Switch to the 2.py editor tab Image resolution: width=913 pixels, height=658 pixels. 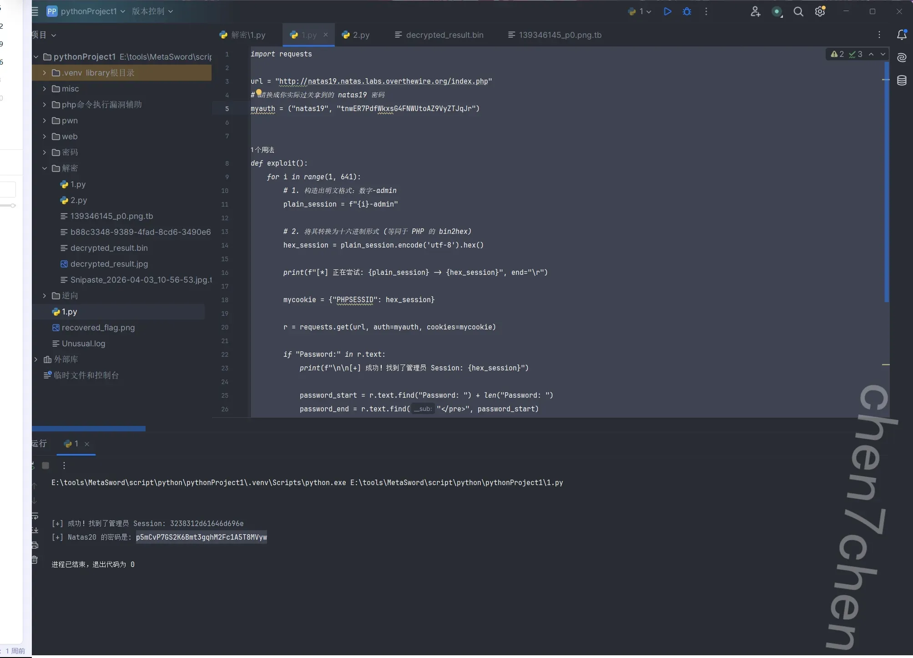[356, 35]
